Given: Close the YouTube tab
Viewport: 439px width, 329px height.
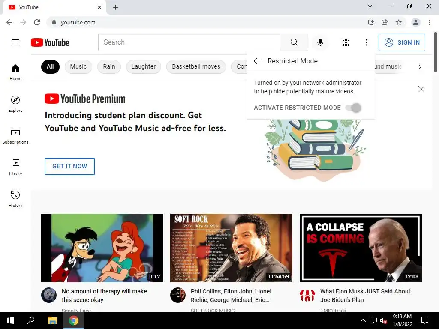Looking at the screenshot, I should click(x=99, y=7).
